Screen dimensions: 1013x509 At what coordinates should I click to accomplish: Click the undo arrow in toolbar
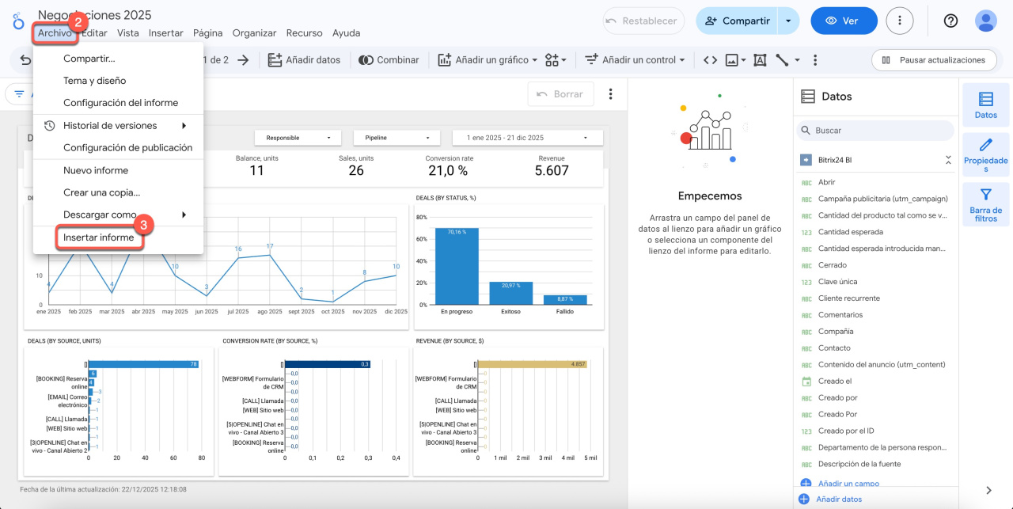point(26,60)
